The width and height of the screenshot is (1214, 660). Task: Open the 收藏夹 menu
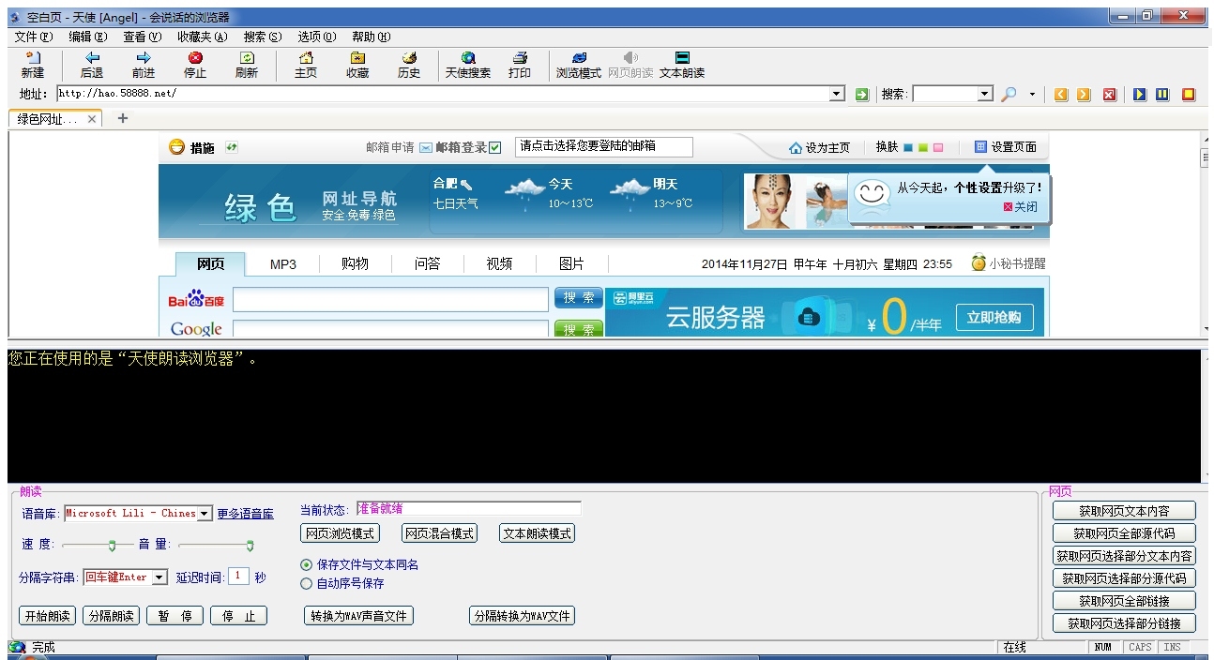point(202,37)
